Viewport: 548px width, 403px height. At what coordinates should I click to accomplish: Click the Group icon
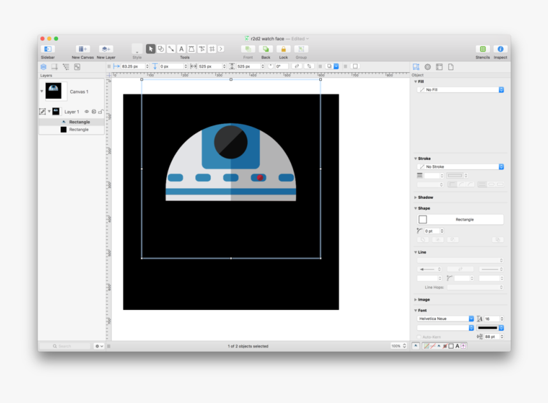click(301, 49)
